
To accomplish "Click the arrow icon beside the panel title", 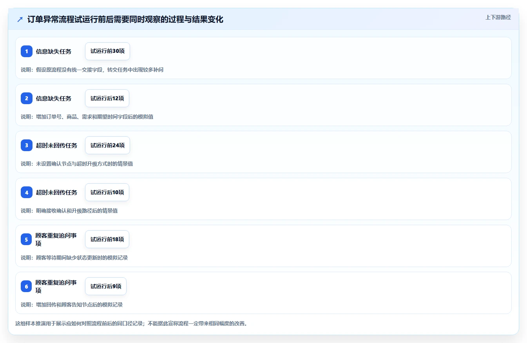I will tap(20, 20).
